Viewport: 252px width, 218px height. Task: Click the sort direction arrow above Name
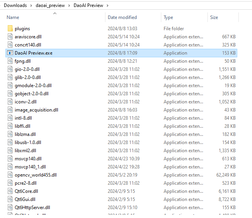tap(55, 13)
